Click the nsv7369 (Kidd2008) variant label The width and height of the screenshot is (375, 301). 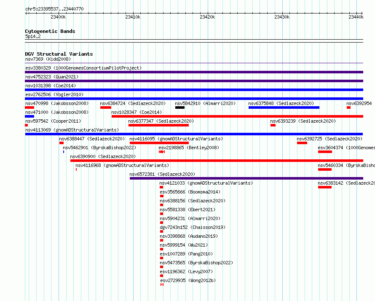pos(48,59)
